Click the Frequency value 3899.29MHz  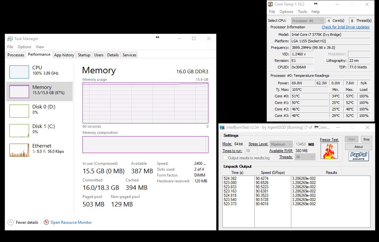coord(330,48)
